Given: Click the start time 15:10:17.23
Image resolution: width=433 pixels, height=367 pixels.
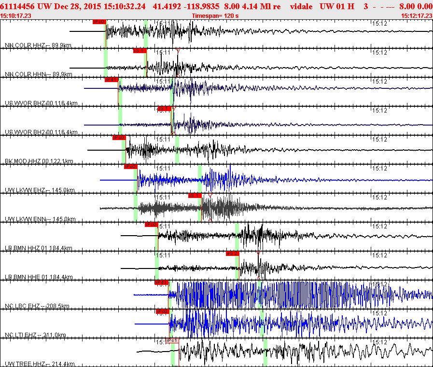Looking at the screenshot, I should tap(16, 16).
